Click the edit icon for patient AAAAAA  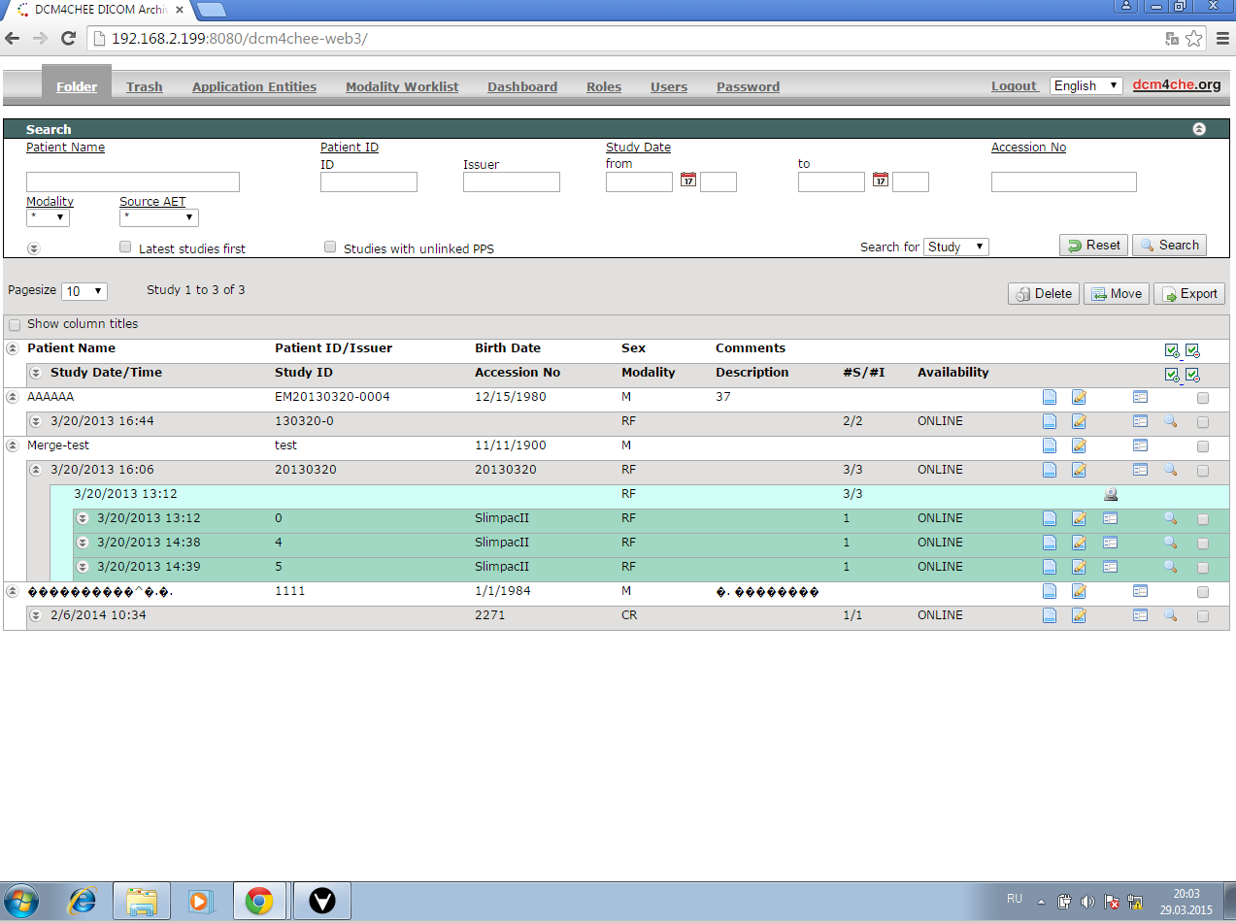(x=1078, y=397)
